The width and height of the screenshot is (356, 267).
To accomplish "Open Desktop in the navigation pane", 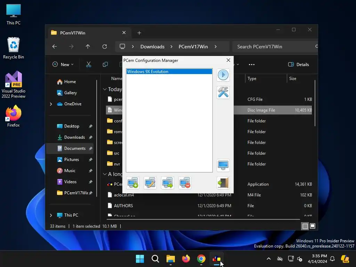I will [x=72, y=126].
